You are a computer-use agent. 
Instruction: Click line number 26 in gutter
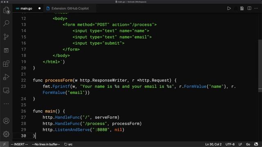point(24,111)
